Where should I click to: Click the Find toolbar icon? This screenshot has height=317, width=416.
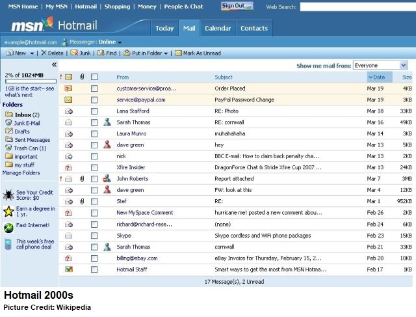(x=101, y=53)
